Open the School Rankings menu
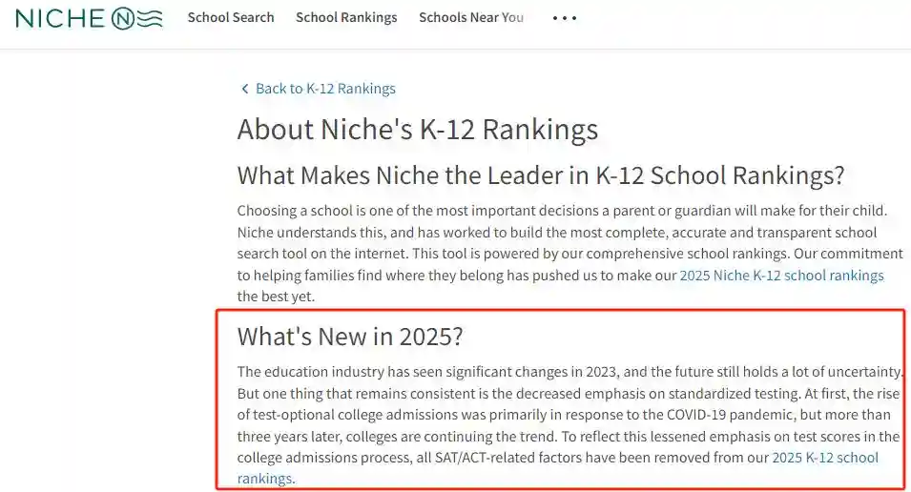 pyautogui.click(x=346, y=17)
